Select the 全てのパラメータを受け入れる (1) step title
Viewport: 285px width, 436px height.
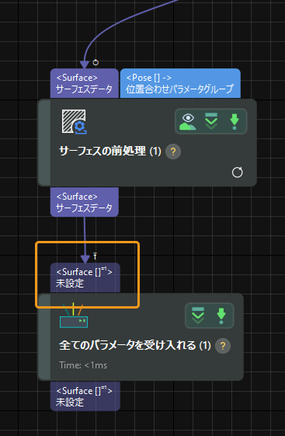[x=134, y=346]
